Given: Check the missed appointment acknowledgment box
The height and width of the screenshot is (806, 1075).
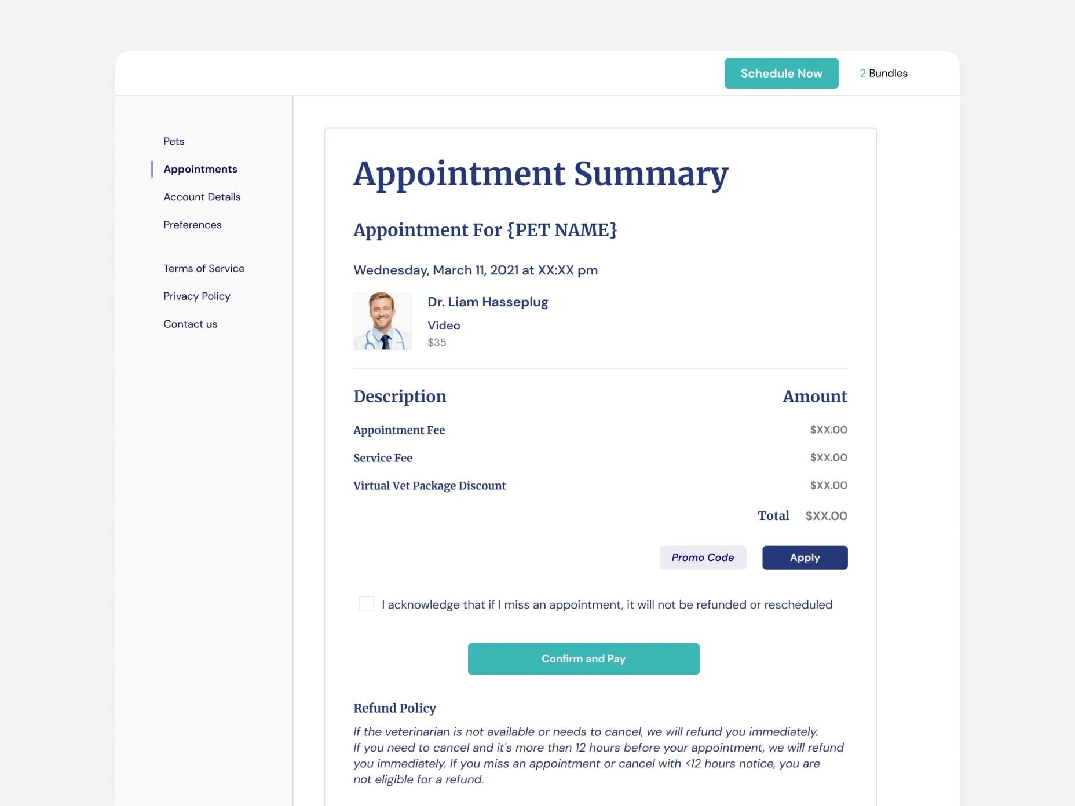Looking at the screenshot, I should point(366,604).
